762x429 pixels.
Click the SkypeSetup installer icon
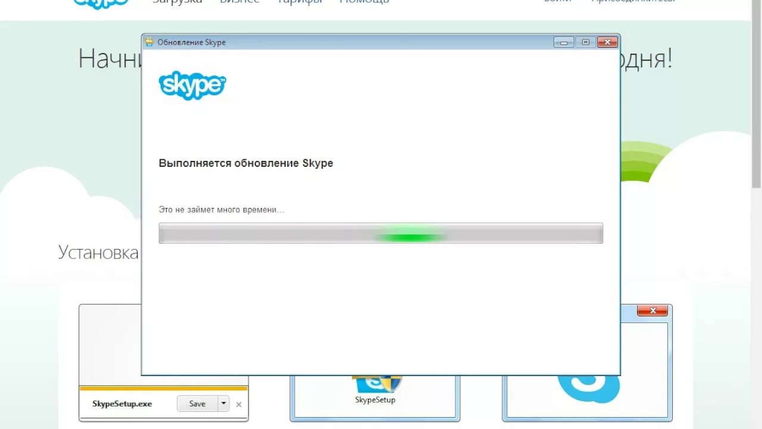coord(376,383)
